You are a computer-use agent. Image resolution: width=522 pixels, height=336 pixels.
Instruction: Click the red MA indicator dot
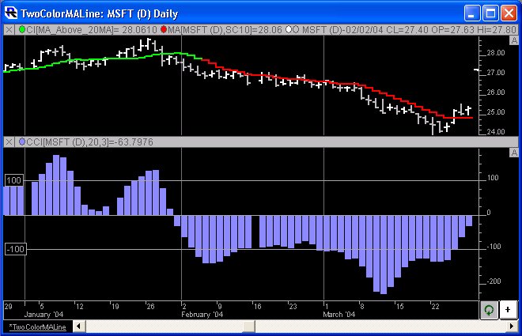164,29
